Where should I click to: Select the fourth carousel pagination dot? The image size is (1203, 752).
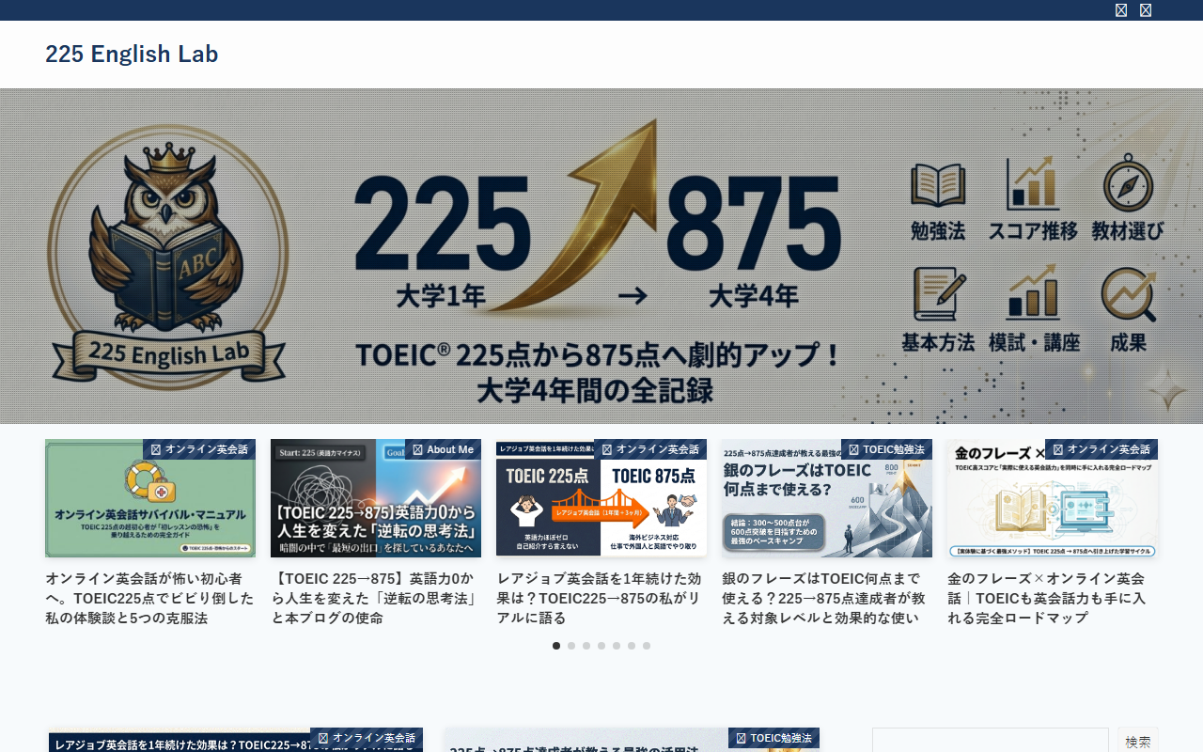(601, 646)
